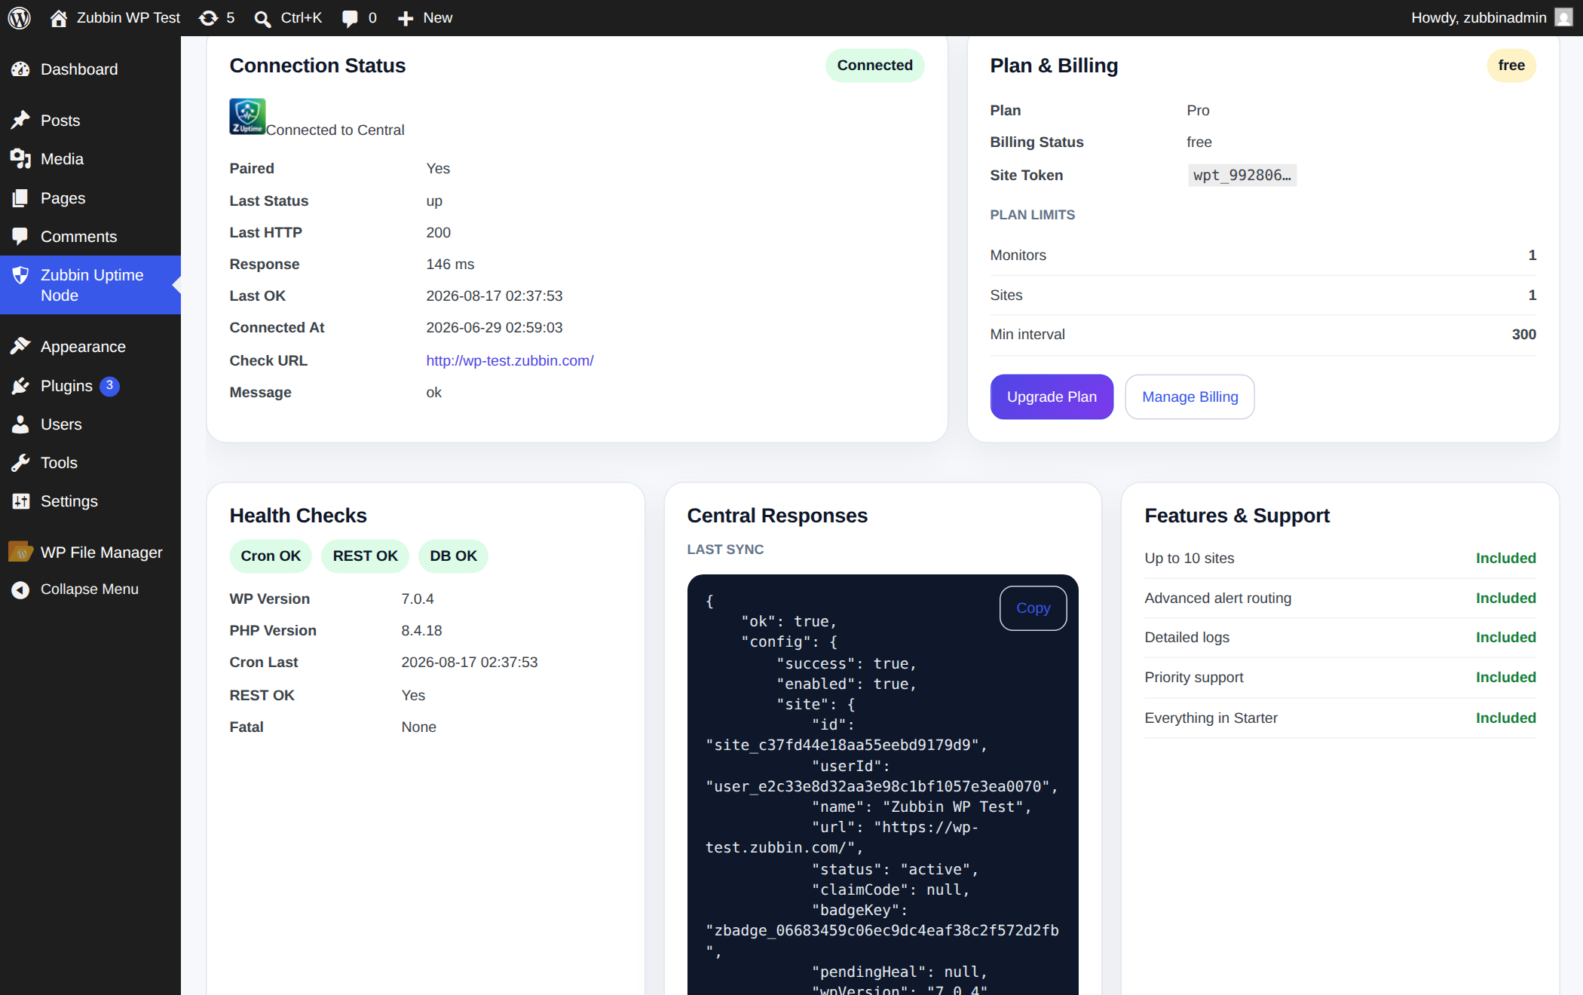This screenshot has width=1583, height=995.
Task: Click the Connection Status heading
Action: pos(317,66)
